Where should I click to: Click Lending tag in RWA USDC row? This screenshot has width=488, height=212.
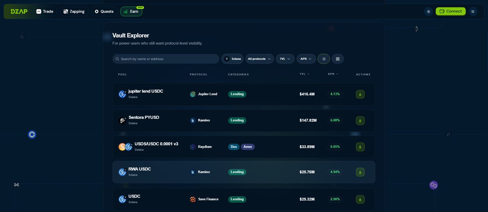[237, 172]
